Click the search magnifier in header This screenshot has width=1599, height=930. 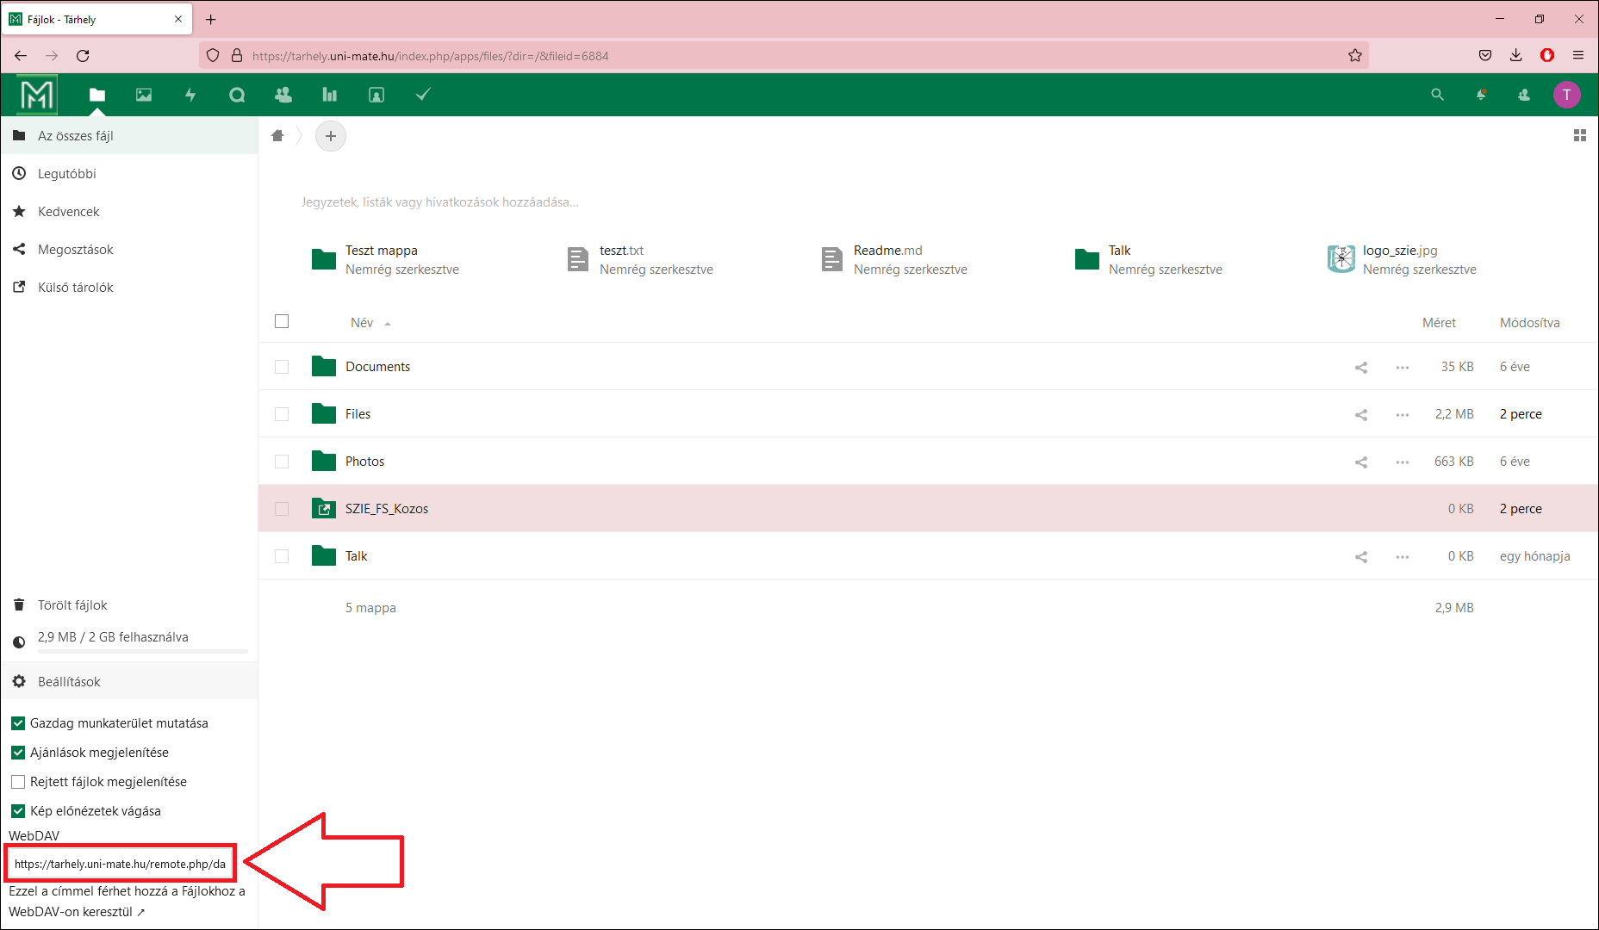click(1437, 95)
